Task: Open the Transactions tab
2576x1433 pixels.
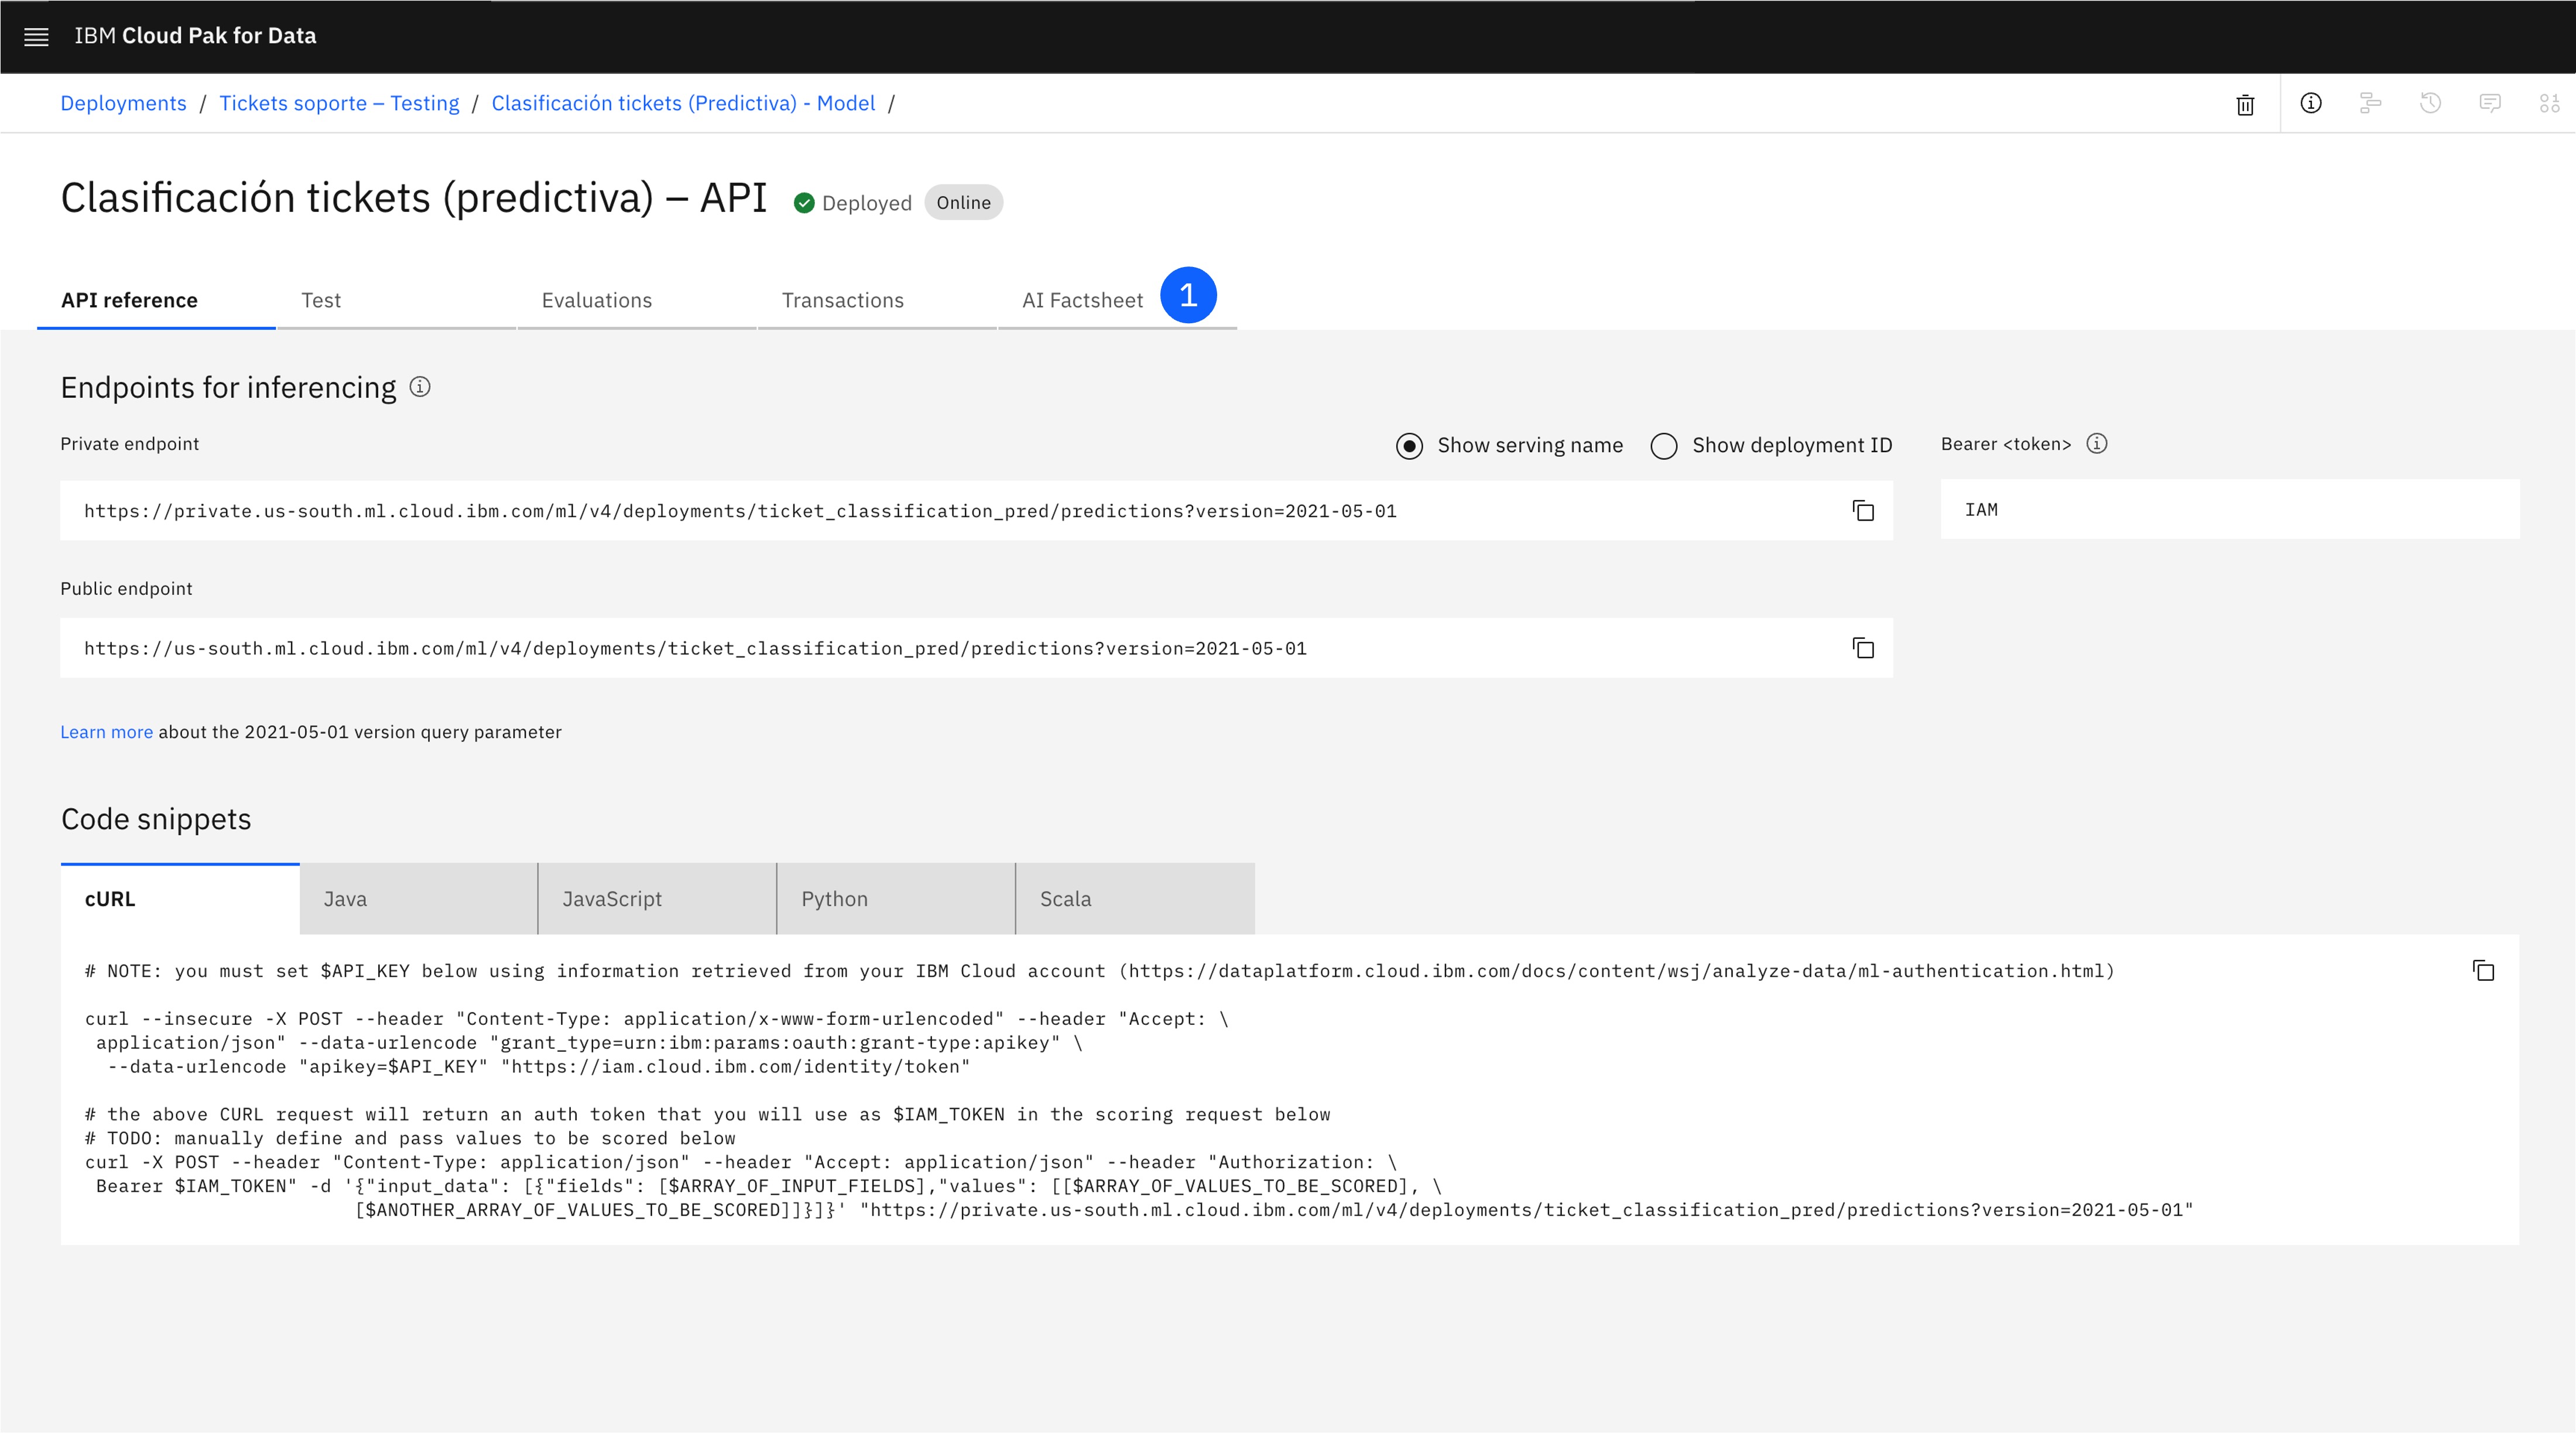Action: tap(877, 300)
